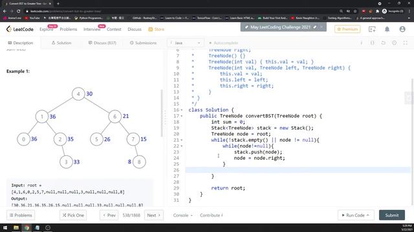
Task: Collapse code fold at line 16
Action: click(x=182, y=110)
